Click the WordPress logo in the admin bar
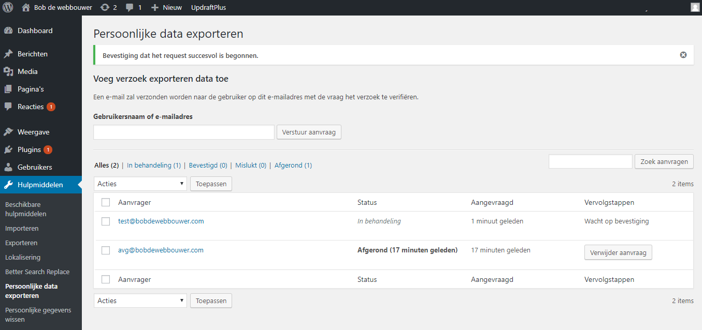 pos(7,7)
